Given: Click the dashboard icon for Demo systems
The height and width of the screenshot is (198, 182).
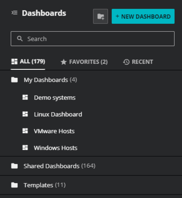Looking at the screenshot, I should click(x=25, y=98).
